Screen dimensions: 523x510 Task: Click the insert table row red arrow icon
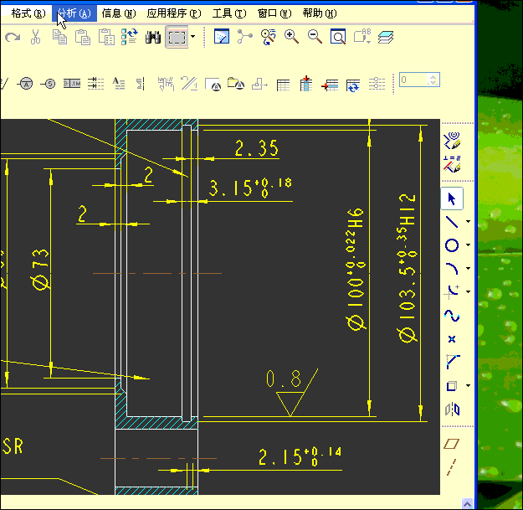[330, 85]
